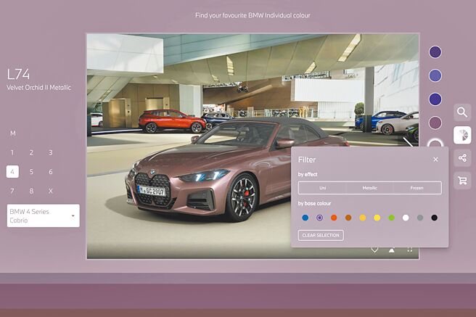Screen dimensions: 476x317
Task: Select the green base colour filter
Action: point(392,218)
